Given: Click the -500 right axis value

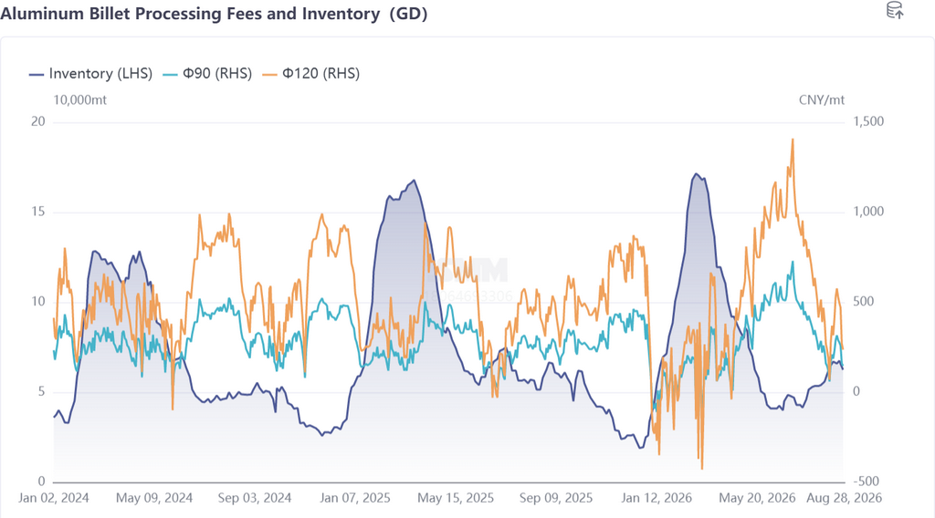Looking at the screenshot, I should click(x=868, y=482).
